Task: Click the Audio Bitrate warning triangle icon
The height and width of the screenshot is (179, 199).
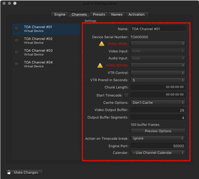Action: click(100, 65)
